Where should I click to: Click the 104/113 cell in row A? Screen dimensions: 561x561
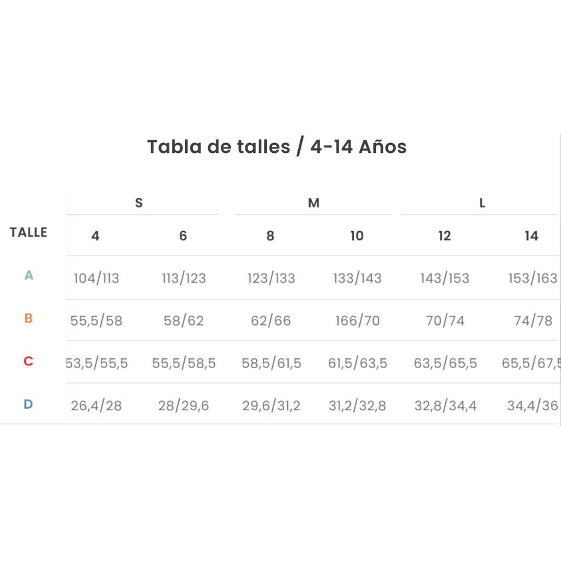click(96, 278)
